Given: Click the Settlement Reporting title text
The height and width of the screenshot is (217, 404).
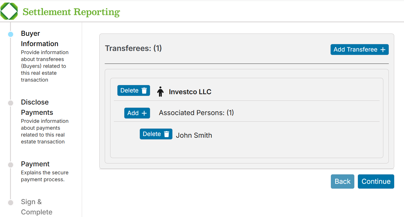Looking at the screenshot, I should click(x=71, y=12).
